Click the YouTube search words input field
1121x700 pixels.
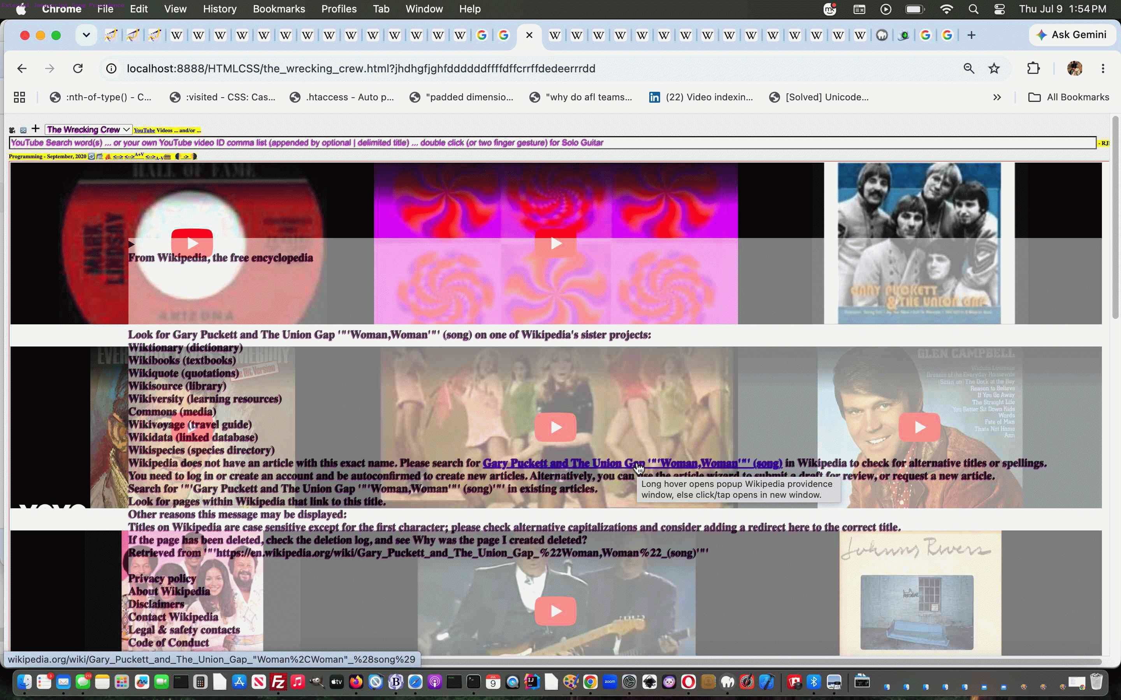click(x=553, y=143)
